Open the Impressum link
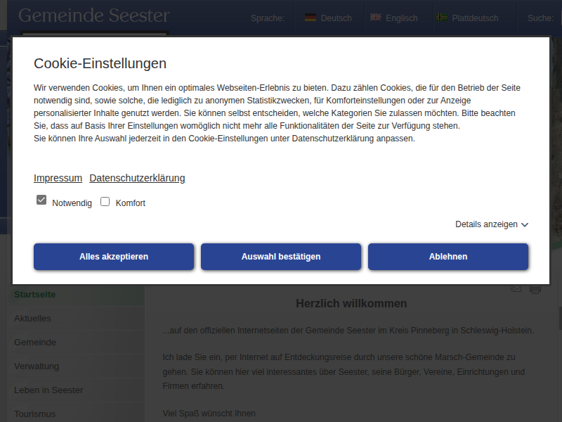This screenshot has width=562, height=422. [58, 178]
